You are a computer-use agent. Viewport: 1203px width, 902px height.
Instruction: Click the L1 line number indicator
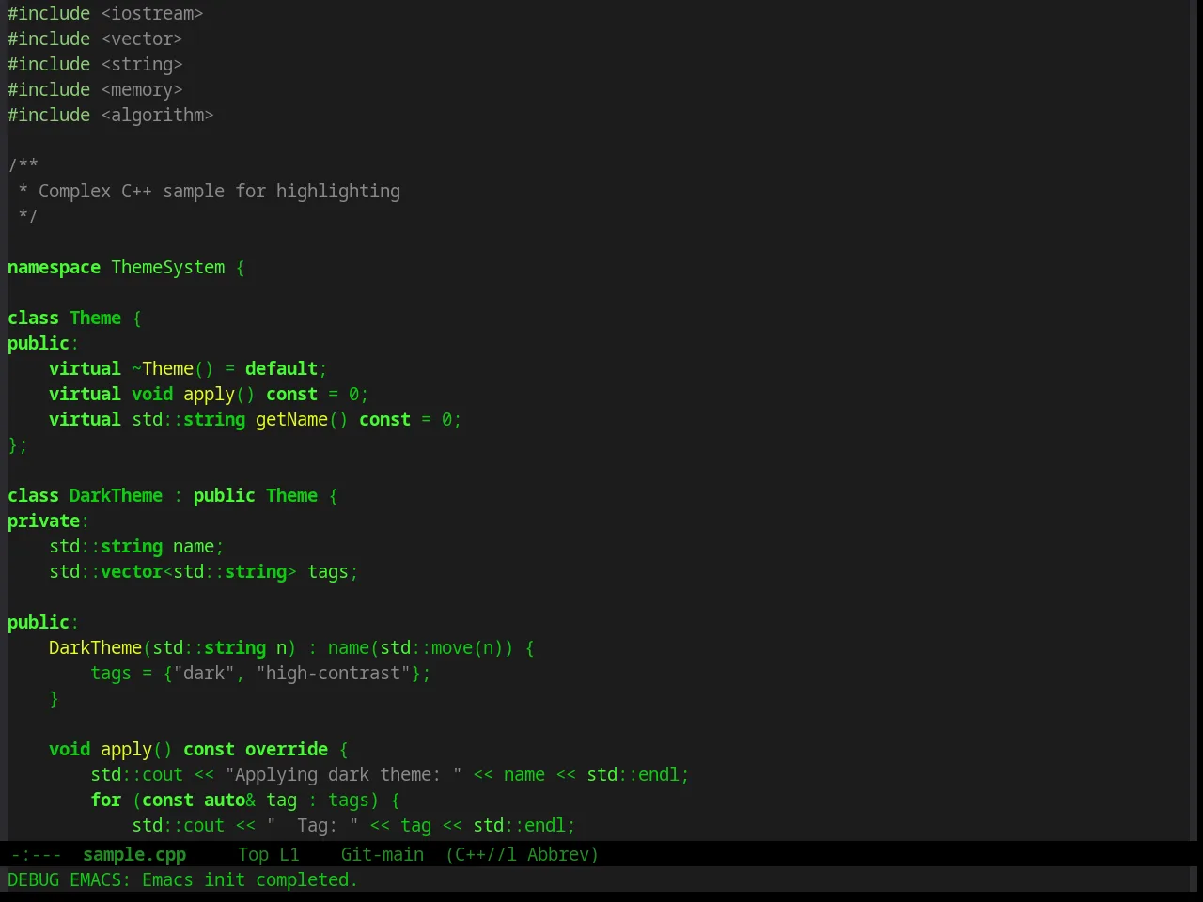coord(289,854)
